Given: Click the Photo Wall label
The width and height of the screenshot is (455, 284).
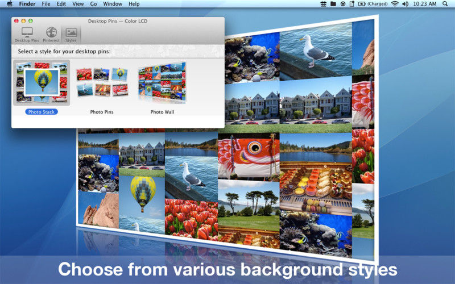Looking at the screenshot, I should [162, 112].
